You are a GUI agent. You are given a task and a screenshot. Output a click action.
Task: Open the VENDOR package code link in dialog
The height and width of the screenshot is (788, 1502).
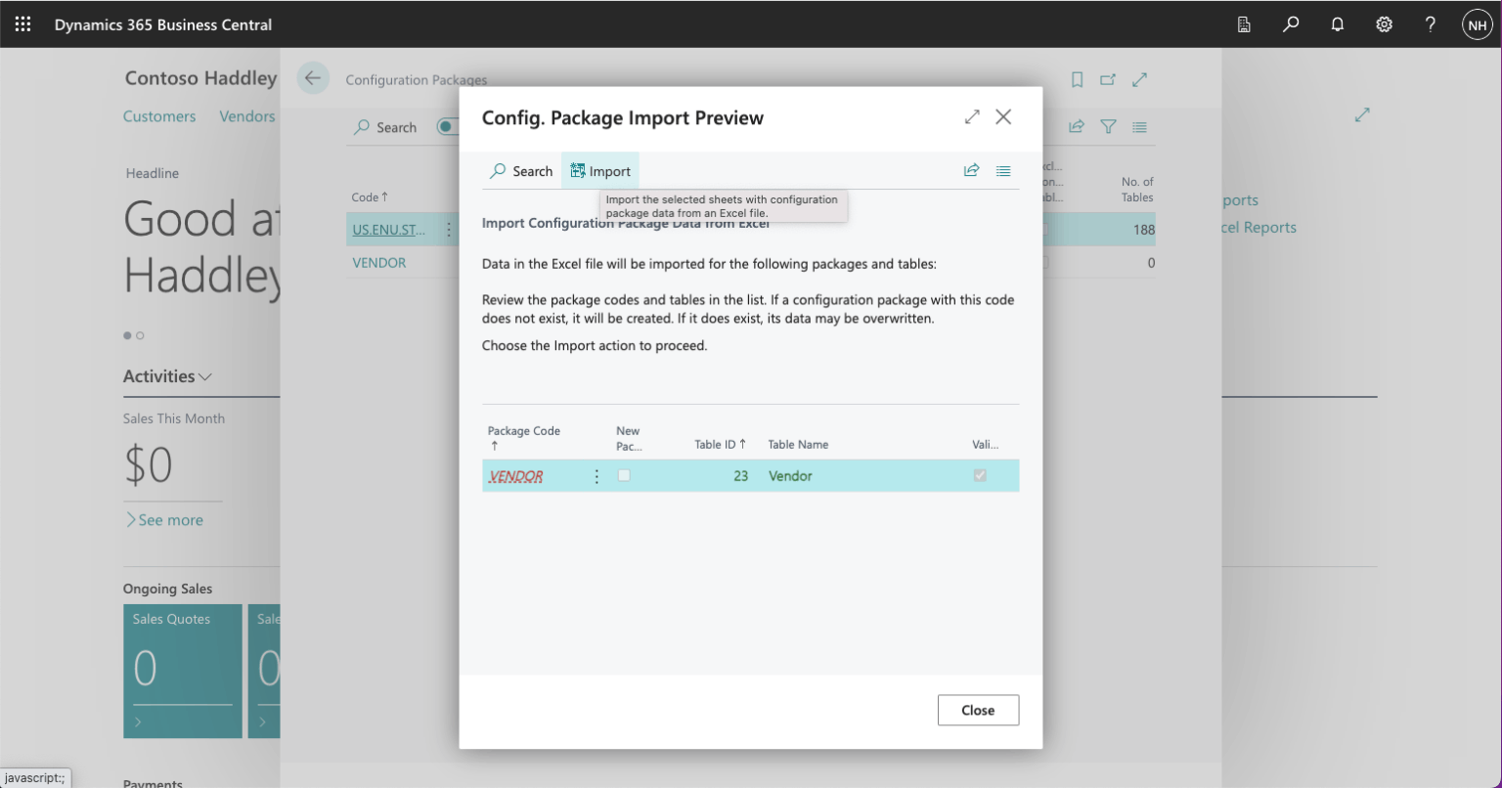coord(515,476)
